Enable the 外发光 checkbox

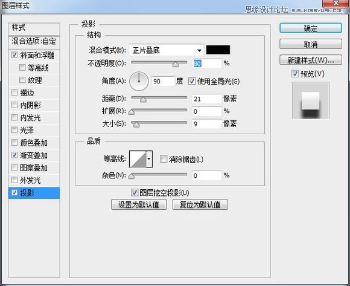14,180
